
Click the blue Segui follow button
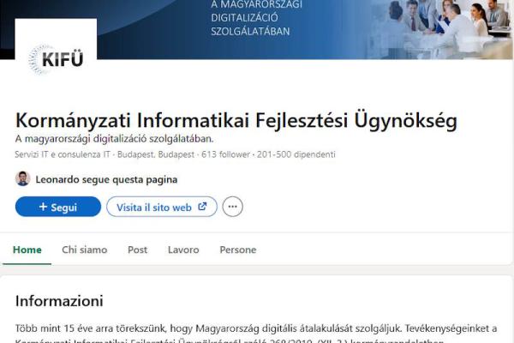click(x=58, y=207)
